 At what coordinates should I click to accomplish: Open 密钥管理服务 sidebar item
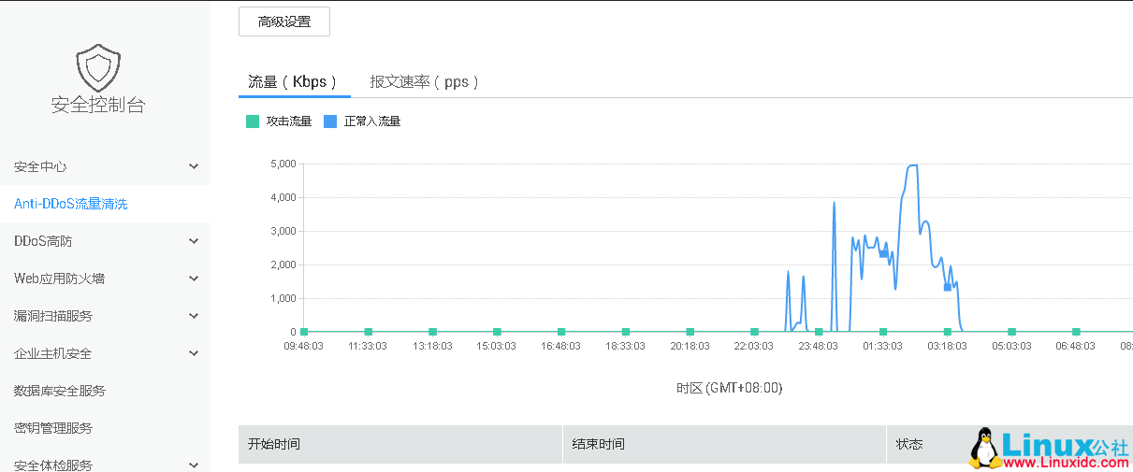(105, 428)
